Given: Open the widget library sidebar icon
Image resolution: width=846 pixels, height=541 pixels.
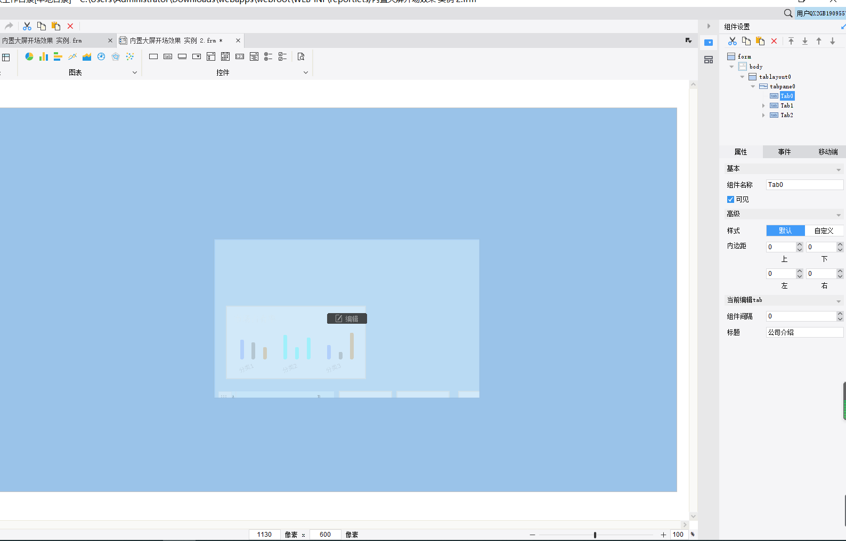Looking at the screenshot, I should [x=709, y=60].
